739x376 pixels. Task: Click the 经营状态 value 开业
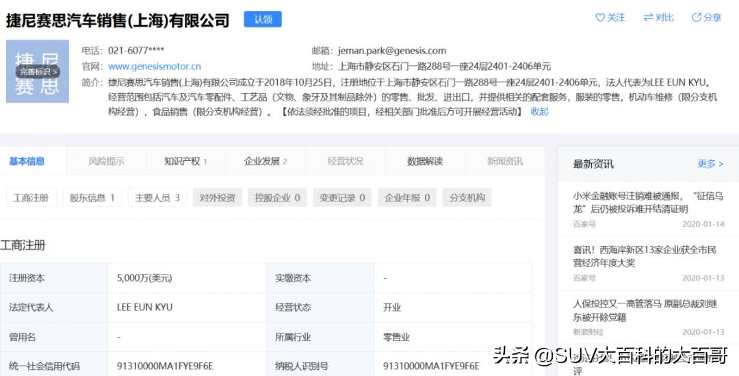(x=392, y=307)
